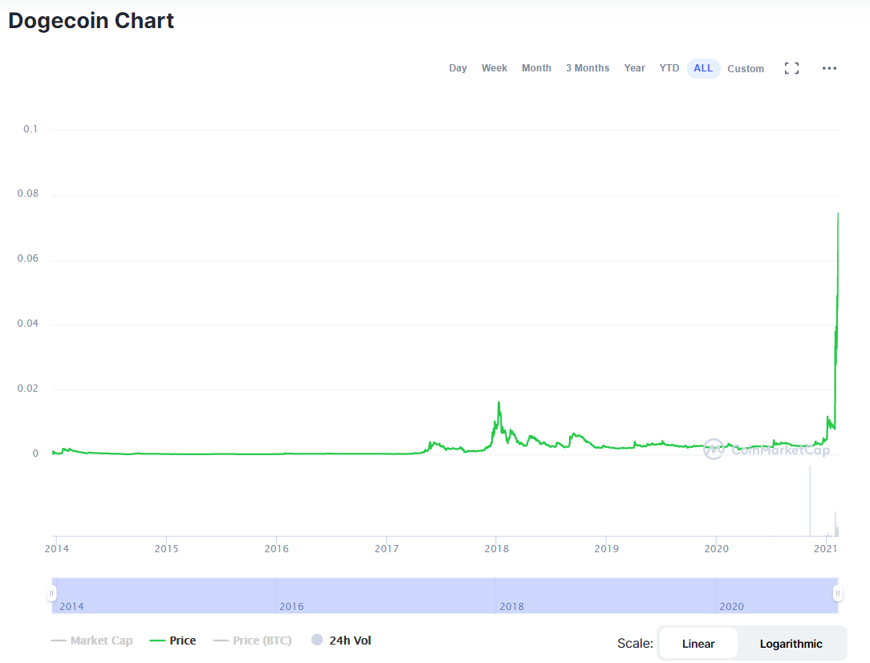Choose the 3 Months range
This screenshot has width=870, height=663.
click(587, 68)
